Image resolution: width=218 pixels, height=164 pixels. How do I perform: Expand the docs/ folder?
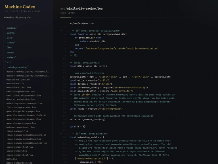click(x=10, y=38)
